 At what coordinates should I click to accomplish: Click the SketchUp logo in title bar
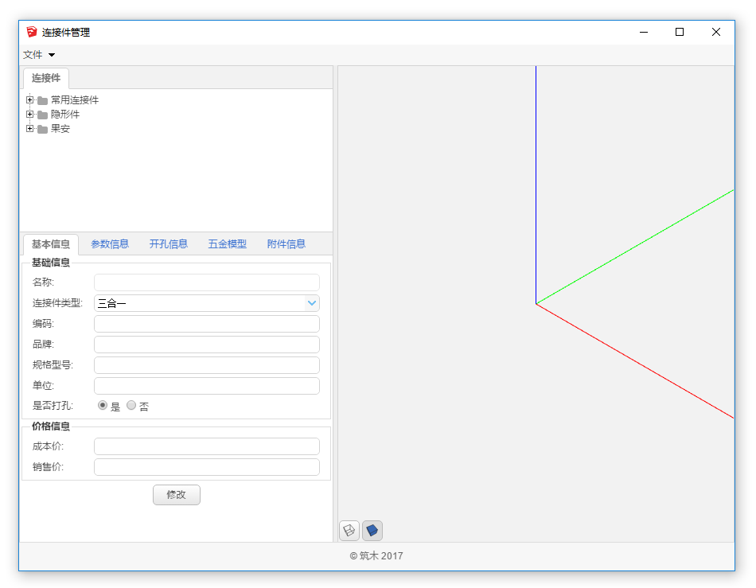click(32, 32)
